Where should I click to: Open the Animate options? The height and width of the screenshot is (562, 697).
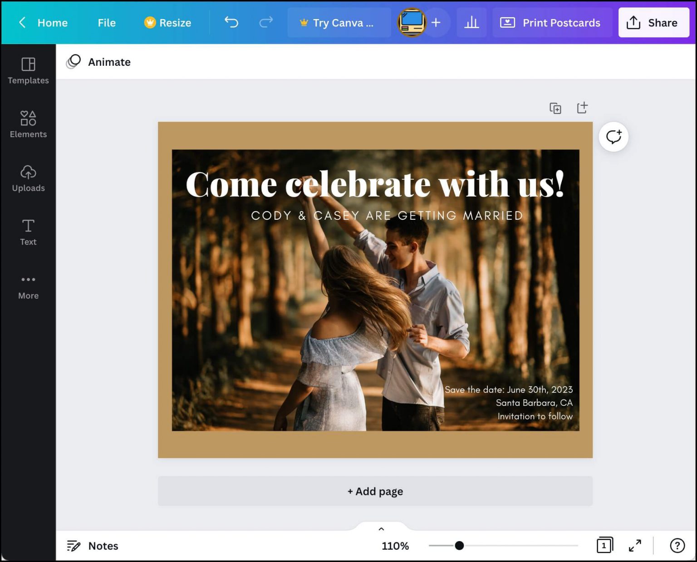pyautogui.click(x=98, y=62)
